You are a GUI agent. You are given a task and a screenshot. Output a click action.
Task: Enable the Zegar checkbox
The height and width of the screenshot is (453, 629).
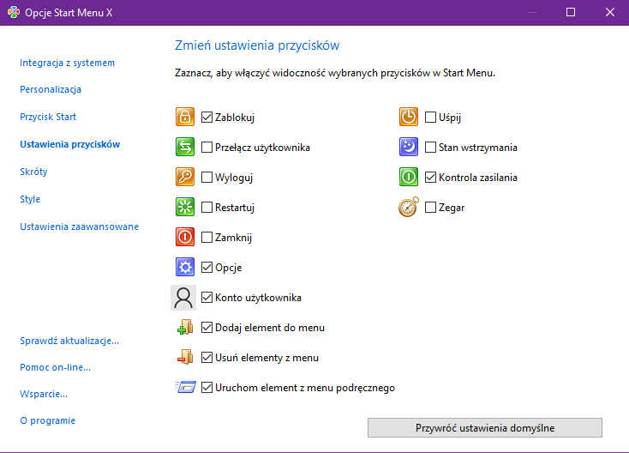click(430, 208)
